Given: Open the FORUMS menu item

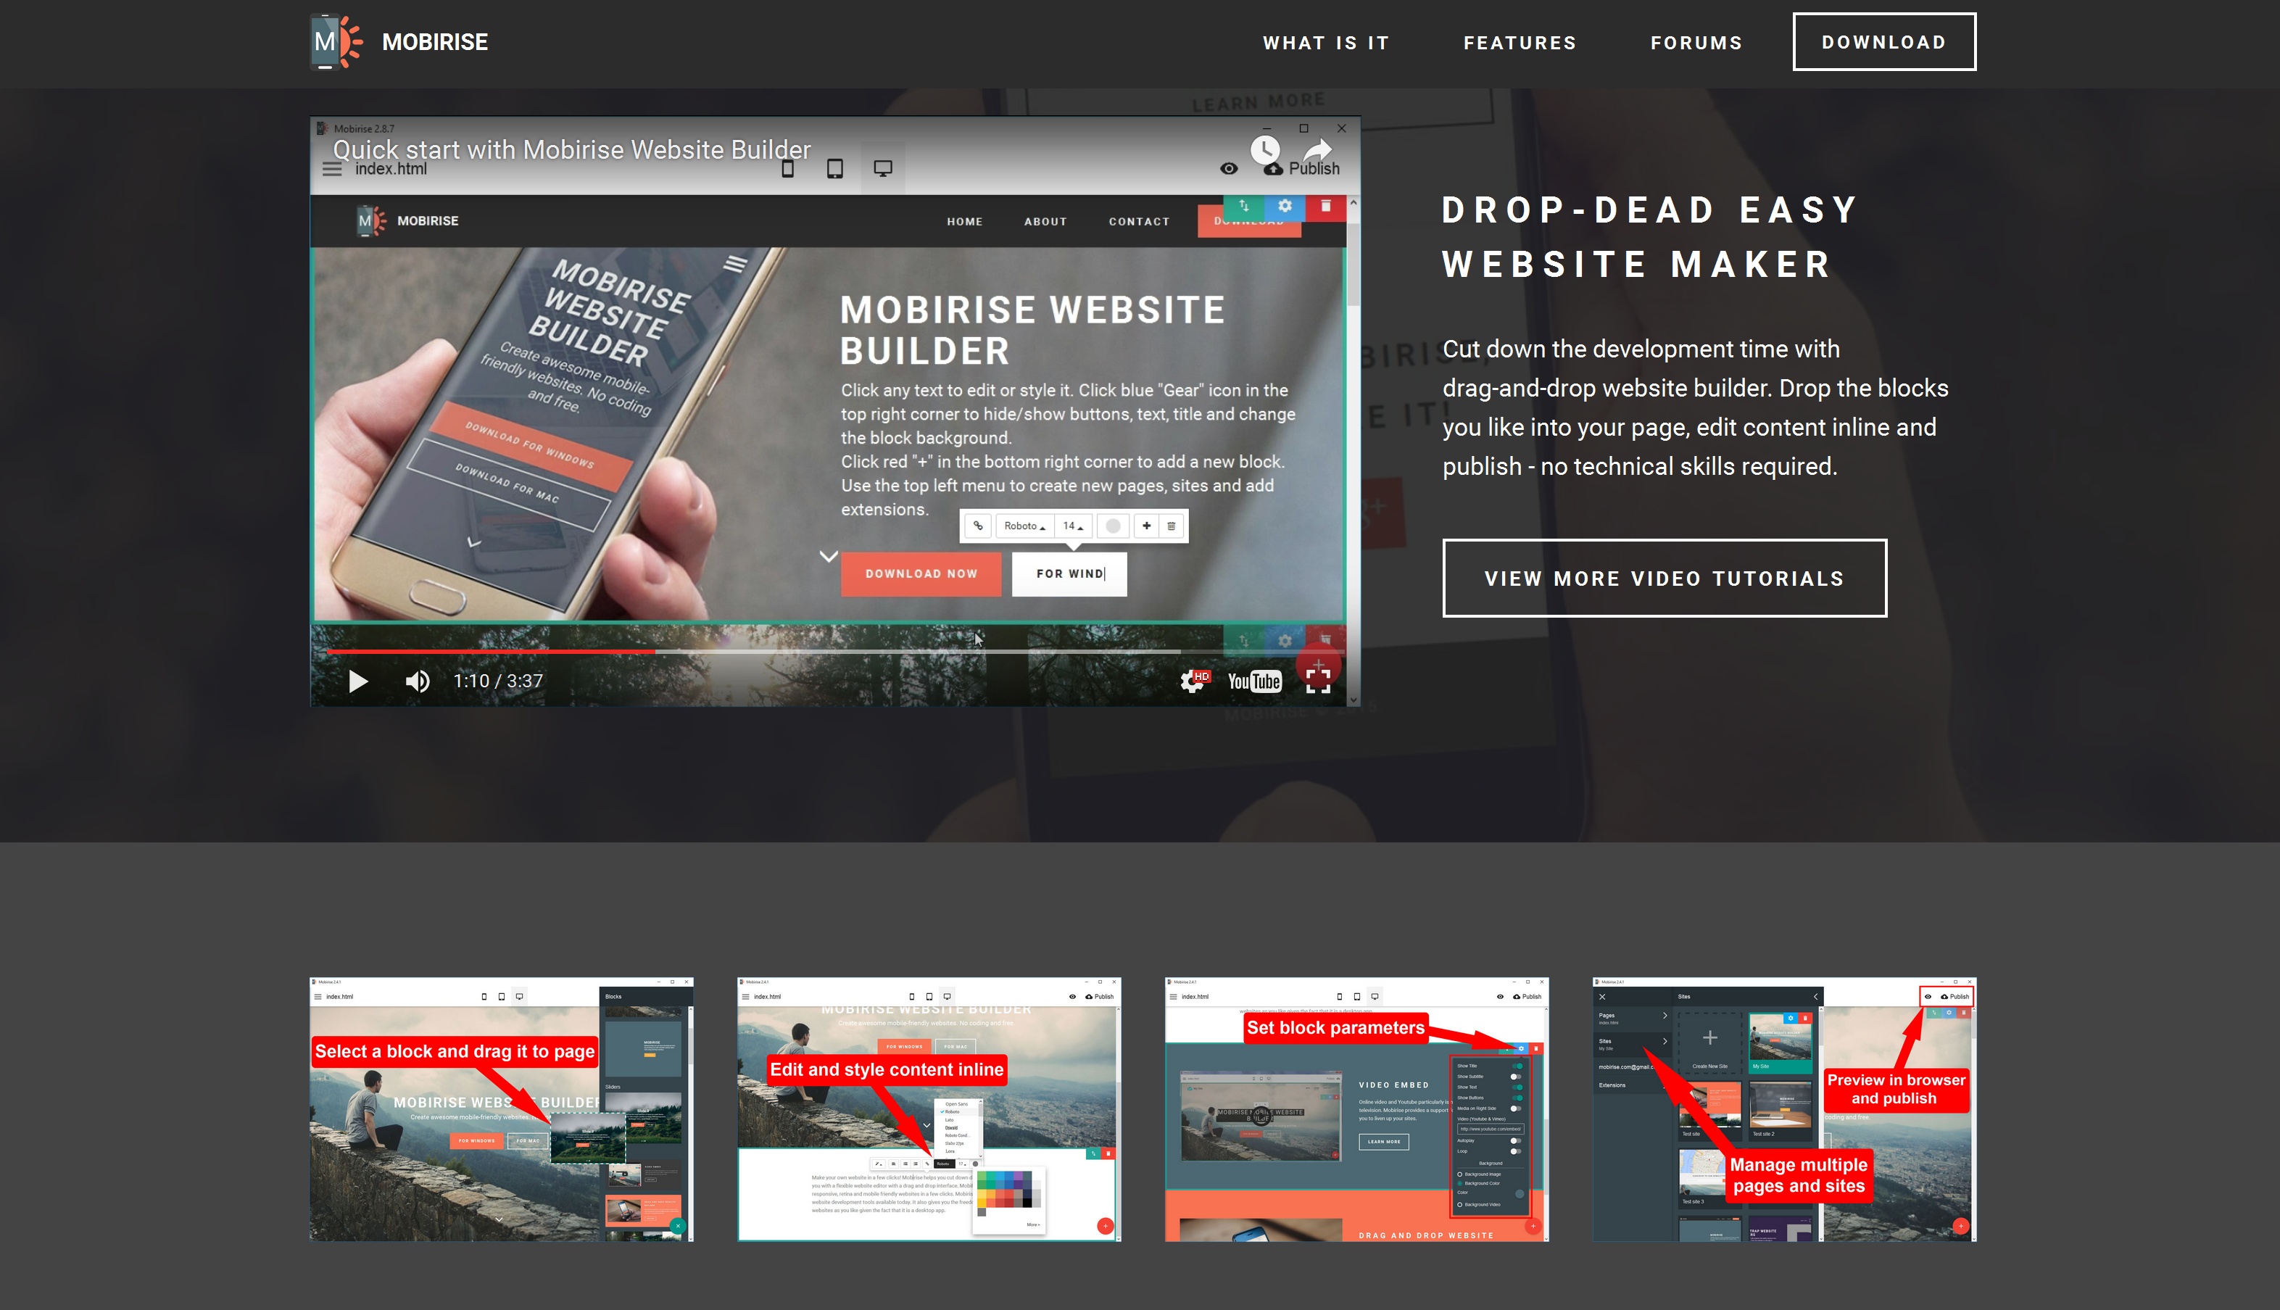Looking at the screenshot, I should (1696, 42).
